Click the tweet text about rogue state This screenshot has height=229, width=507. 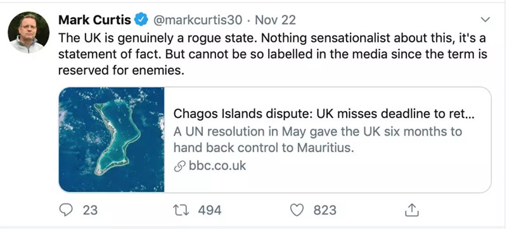tap(273, 54)
